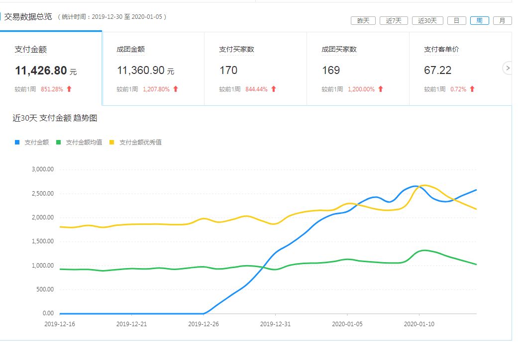Click the 2019-12-21 x-axis date label

point(132,324)
